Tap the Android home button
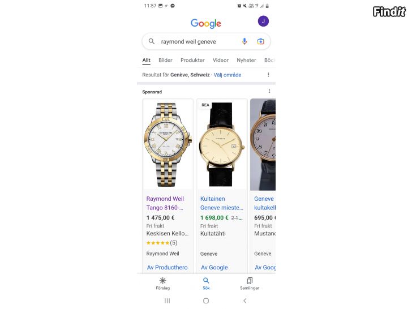 click(206, 301)
